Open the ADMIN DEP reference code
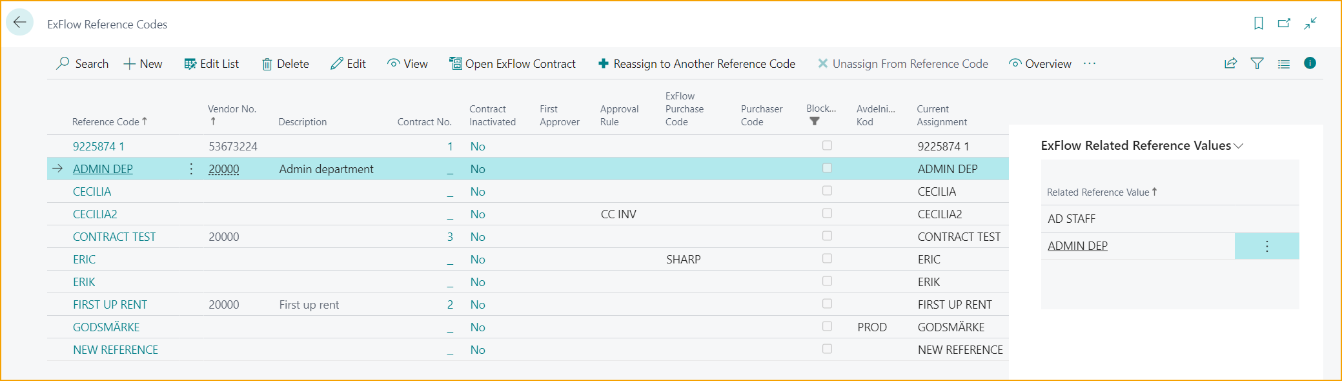Image resolution: width=1342 pixels, height=381 pixels. [x=103, y=169]
